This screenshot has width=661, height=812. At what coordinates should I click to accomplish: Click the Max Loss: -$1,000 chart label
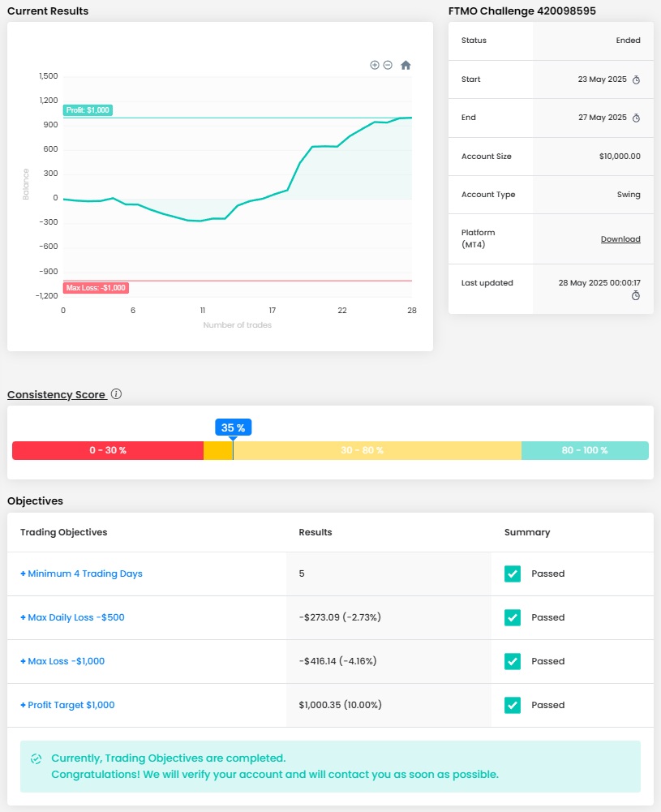click(96, 288)
